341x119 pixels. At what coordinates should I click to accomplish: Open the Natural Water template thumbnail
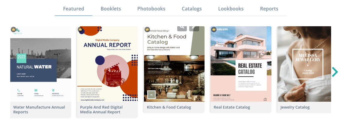[41, 64]
